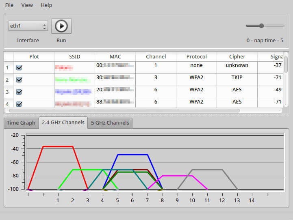Sort table by the SSID column header

coord(75,57)
